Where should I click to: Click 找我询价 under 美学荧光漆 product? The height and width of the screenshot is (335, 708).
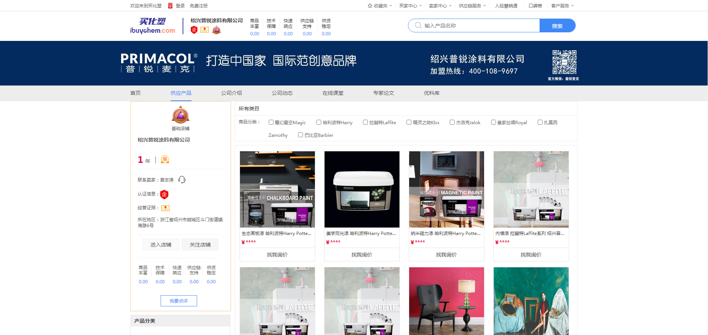(x=362, y=255)
